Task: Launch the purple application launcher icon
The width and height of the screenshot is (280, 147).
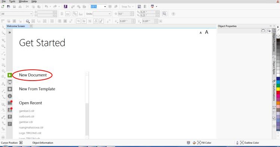Action: pyautogui.click(x=66, y=7)
